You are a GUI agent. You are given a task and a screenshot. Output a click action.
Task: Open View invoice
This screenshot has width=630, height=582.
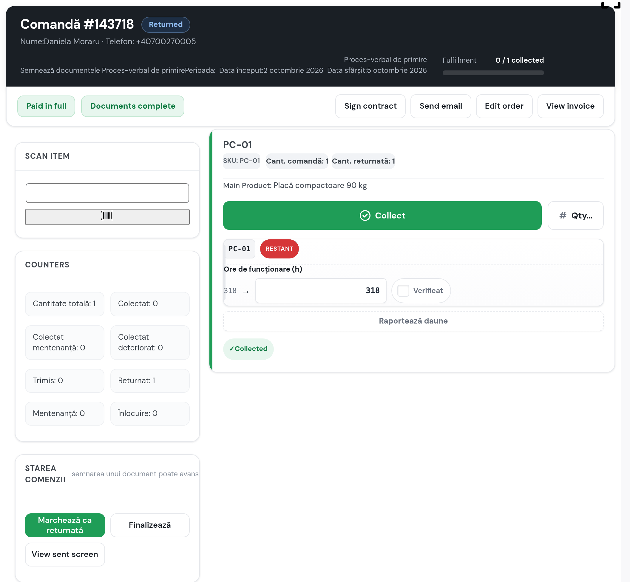tap(570, 106)
